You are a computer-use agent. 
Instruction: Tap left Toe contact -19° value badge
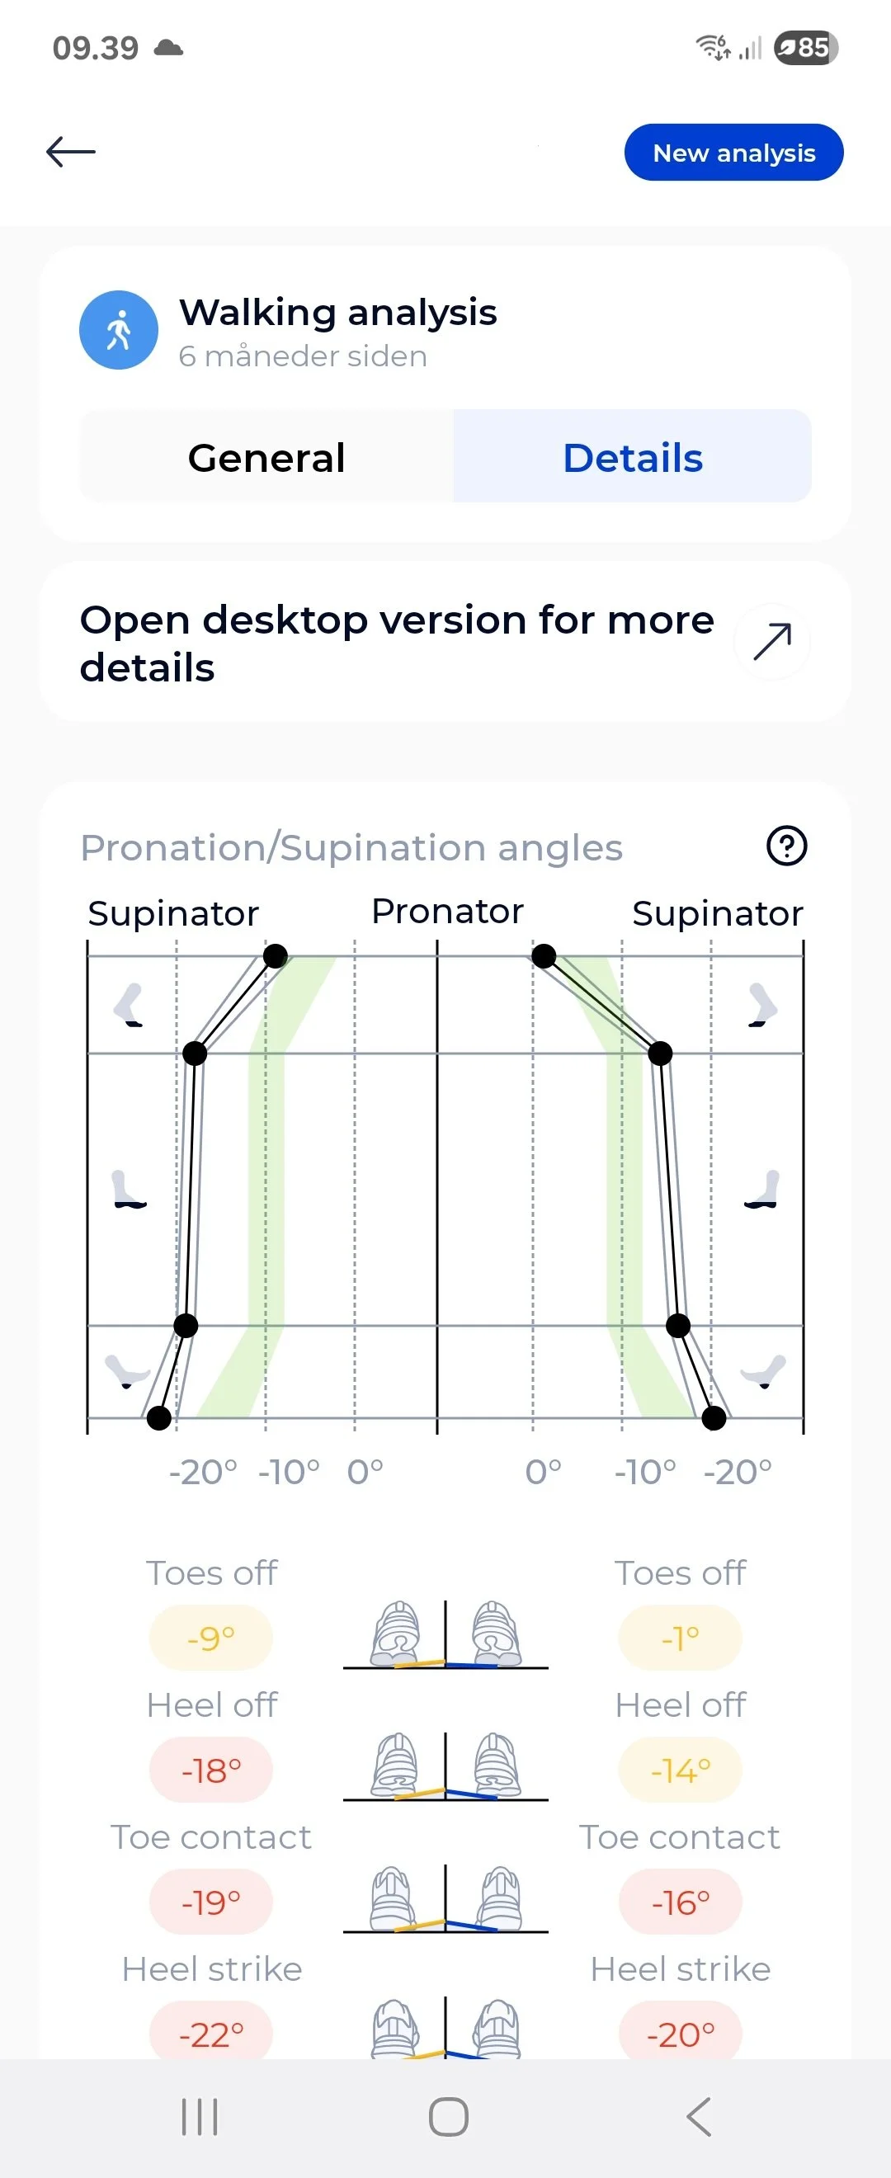210,1902
